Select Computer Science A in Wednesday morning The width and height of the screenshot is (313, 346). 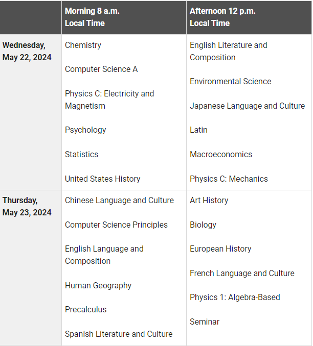(101, 69)
